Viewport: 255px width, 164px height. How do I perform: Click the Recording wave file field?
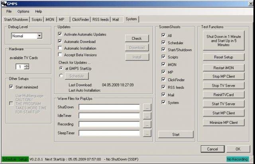point(109,124)
